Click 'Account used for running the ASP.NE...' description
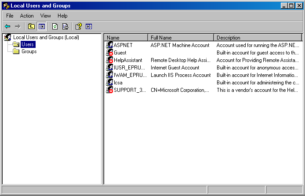Screen dimensions: 305x196 [x=258, y=45]
